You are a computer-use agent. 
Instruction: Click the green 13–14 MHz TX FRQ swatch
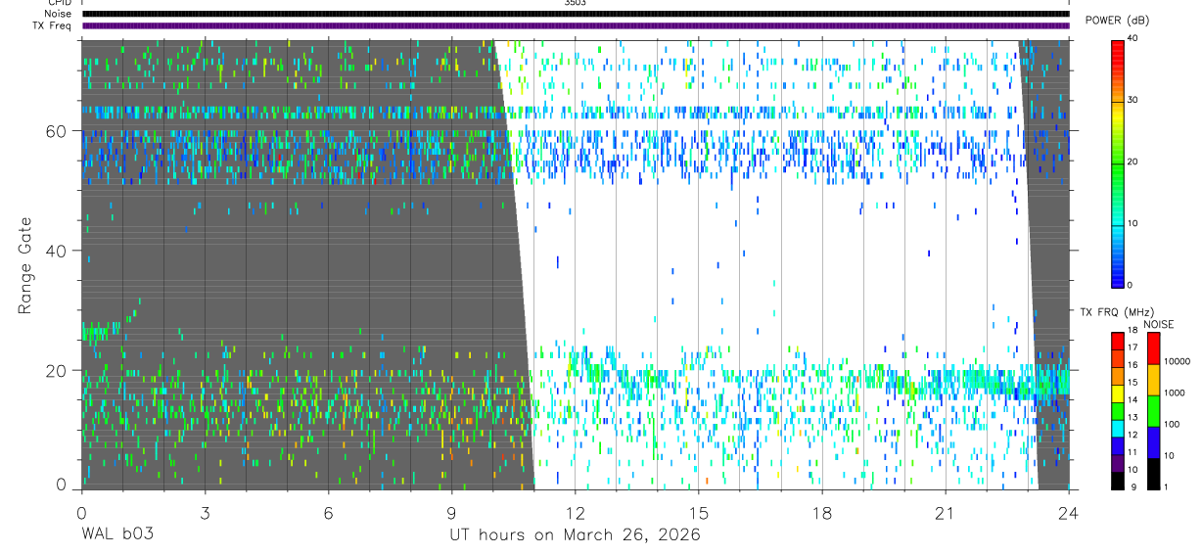click(x=1117, y=409)
